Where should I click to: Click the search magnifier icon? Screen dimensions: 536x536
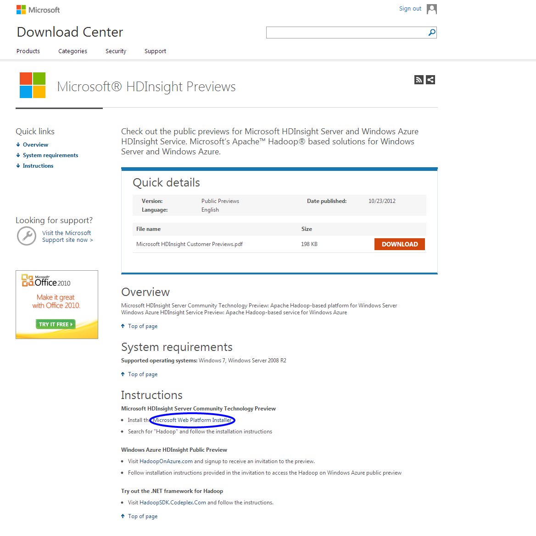click(432, 33)
